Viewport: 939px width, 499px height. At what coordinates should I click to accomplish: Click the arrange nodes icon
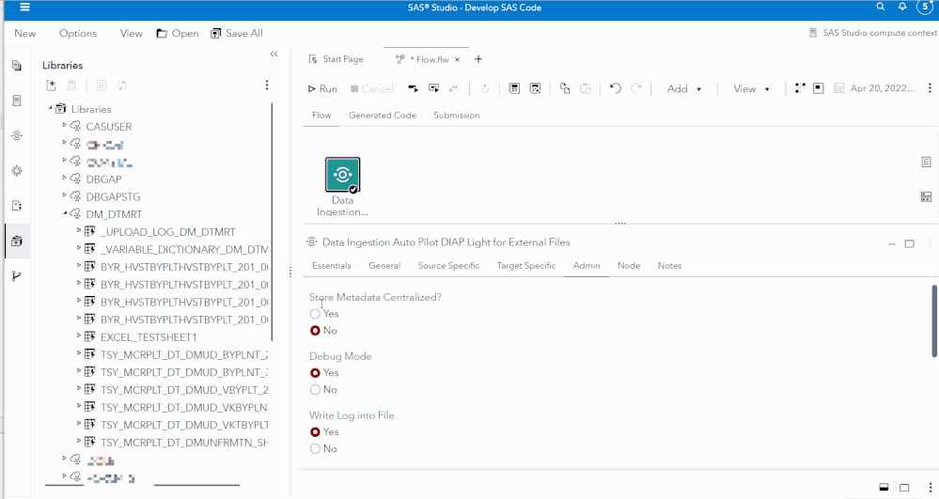[x=800, y=88]
